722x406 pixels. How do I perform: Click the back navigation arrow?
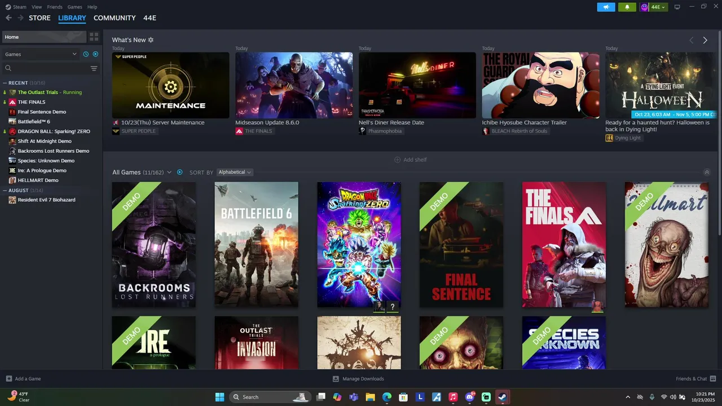tap(8, 18)
